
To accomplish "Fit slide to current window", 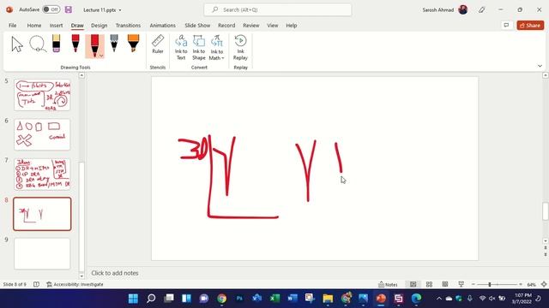I will (x=544, y=284).
